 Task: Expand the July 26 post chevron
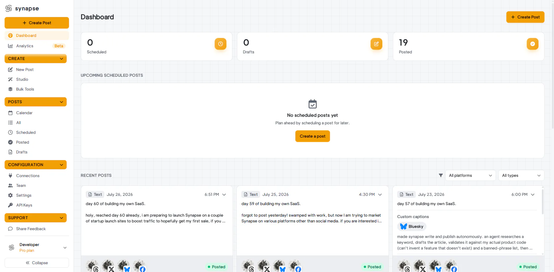[224, 194]
